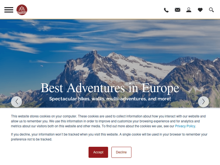Open the search magnifier icon
The image size is (220, 165).
click(x=211, y=10)
